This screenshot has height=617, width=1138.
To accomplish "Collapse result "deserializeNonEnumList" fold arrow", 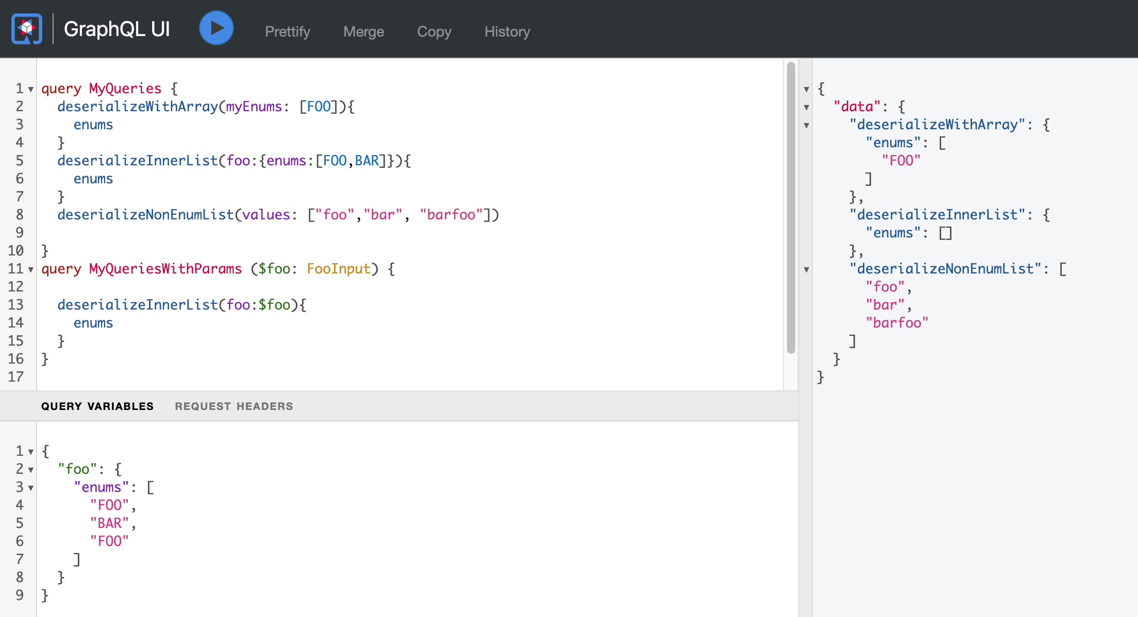I will click(x=807, y=270).
